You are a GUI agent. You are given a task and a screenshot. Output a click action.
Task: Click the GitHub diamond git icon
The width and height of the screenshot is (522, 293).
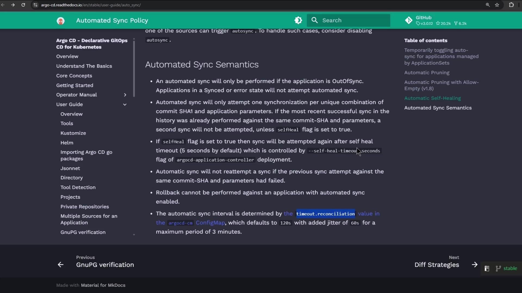coord(409,20)
